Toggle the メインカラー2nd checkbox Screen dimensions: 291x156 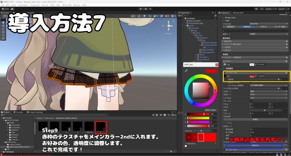[x=224, y=73]
